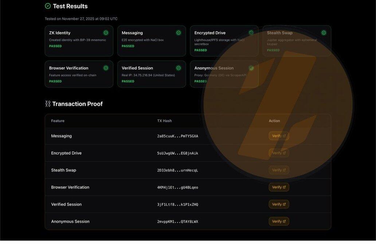Click the Stealth Swap card's check icon
Image resolution: width=376 pixels, height=244 pixels.
click(324, 33)
